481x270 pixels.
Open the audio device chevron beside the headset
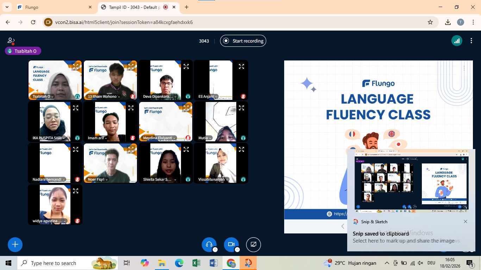[x=215, y=250]
